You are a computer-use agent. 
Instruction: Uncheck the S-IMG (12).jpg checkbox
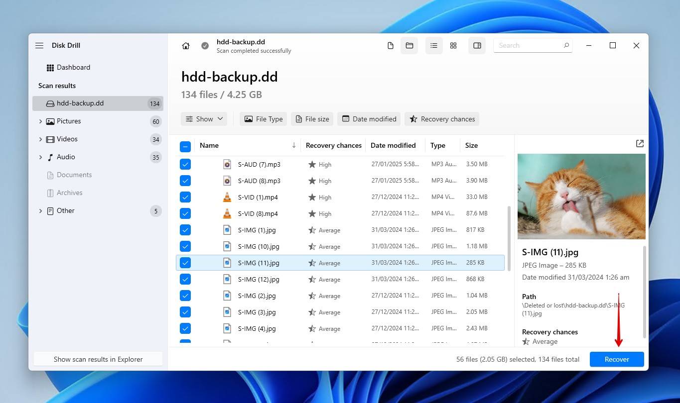(185, 279)
